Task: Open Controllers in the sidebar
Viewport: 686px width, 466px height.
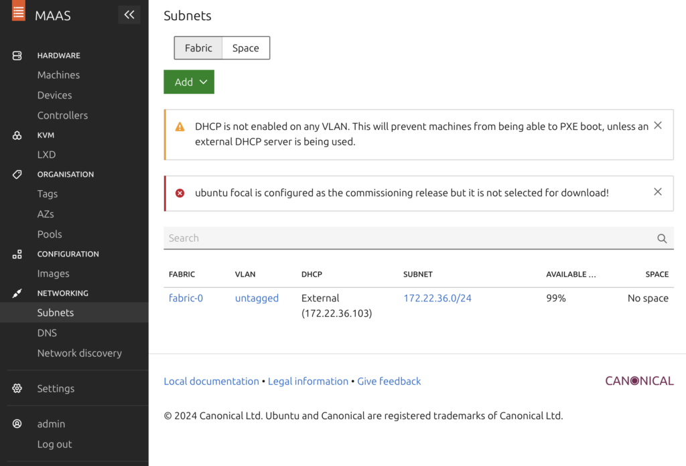Action: click(62, 115)
